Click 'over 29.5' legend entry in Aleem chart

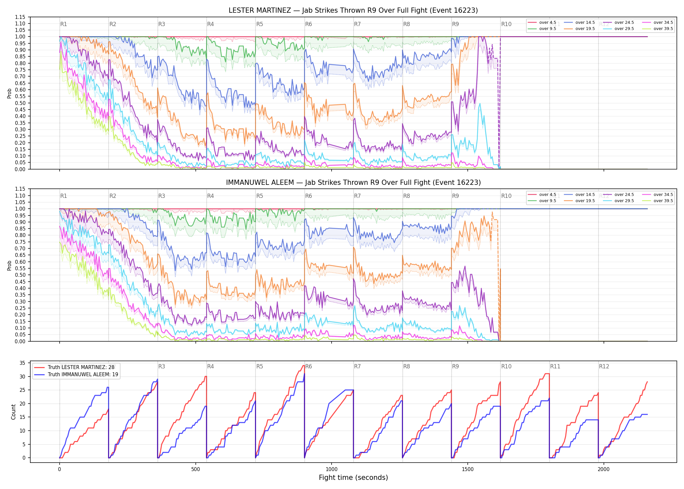pos(618,201)
